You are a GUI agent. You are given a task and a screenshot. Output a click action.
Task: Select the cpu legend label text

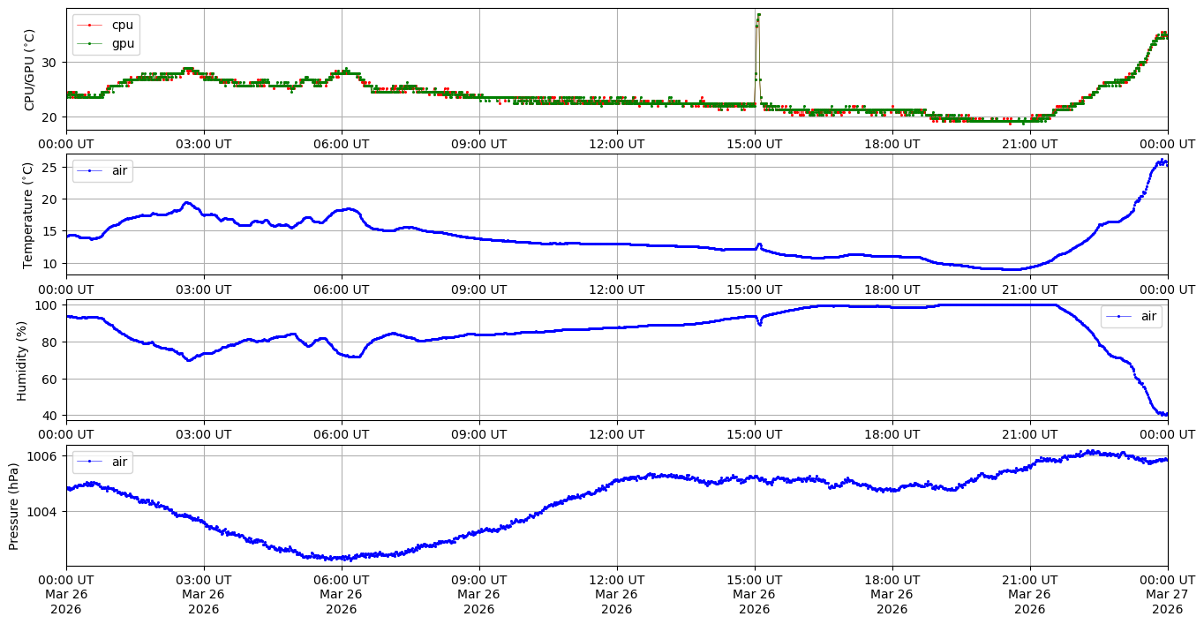tap(122, 26)
